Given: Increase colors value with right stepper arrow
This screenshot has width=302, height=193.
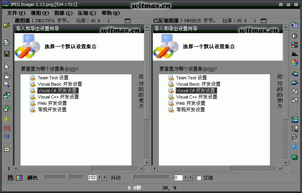Looking at the screenshot, I should [104, 177].
